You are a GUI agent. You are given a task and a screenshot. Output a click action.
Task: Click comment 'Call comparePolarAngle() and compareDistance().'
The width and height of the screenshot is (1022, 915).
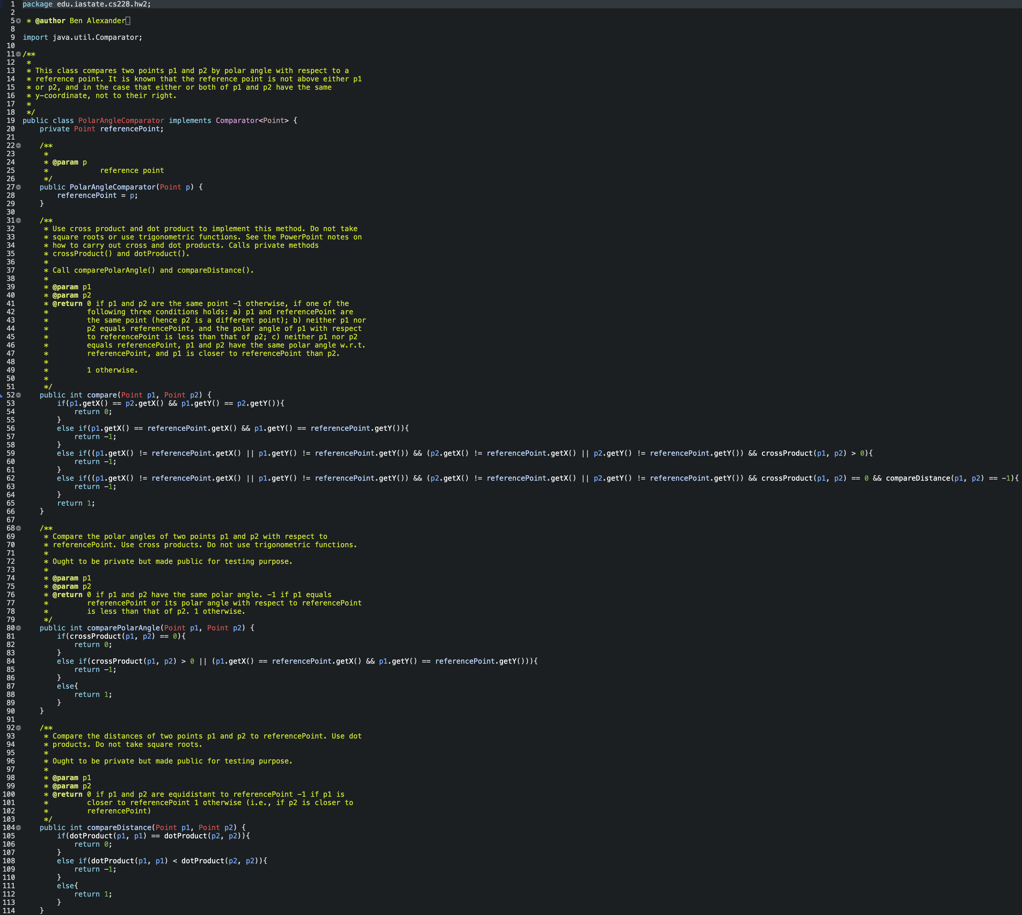click(153, 270)
